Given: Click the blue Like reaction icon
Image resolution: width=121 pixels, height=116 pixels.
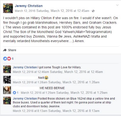Looking at the screenshot, I should [5, 58].
